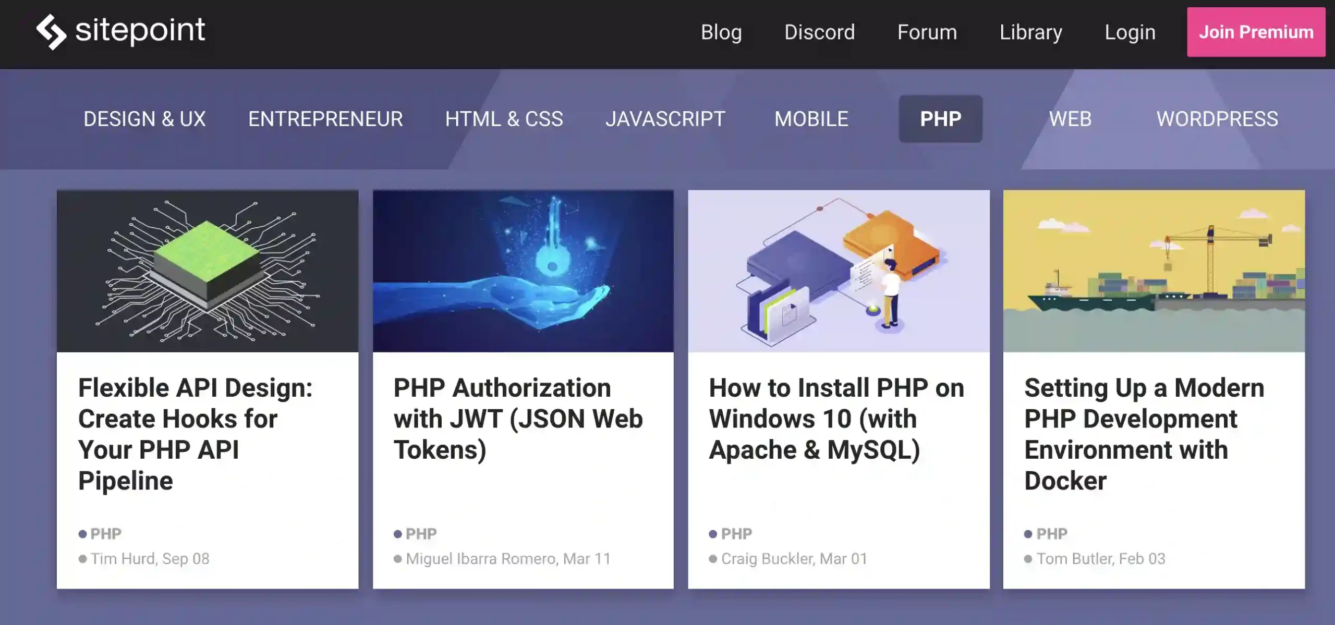Click the sitepoint wordmark text

tap(140, 31)
